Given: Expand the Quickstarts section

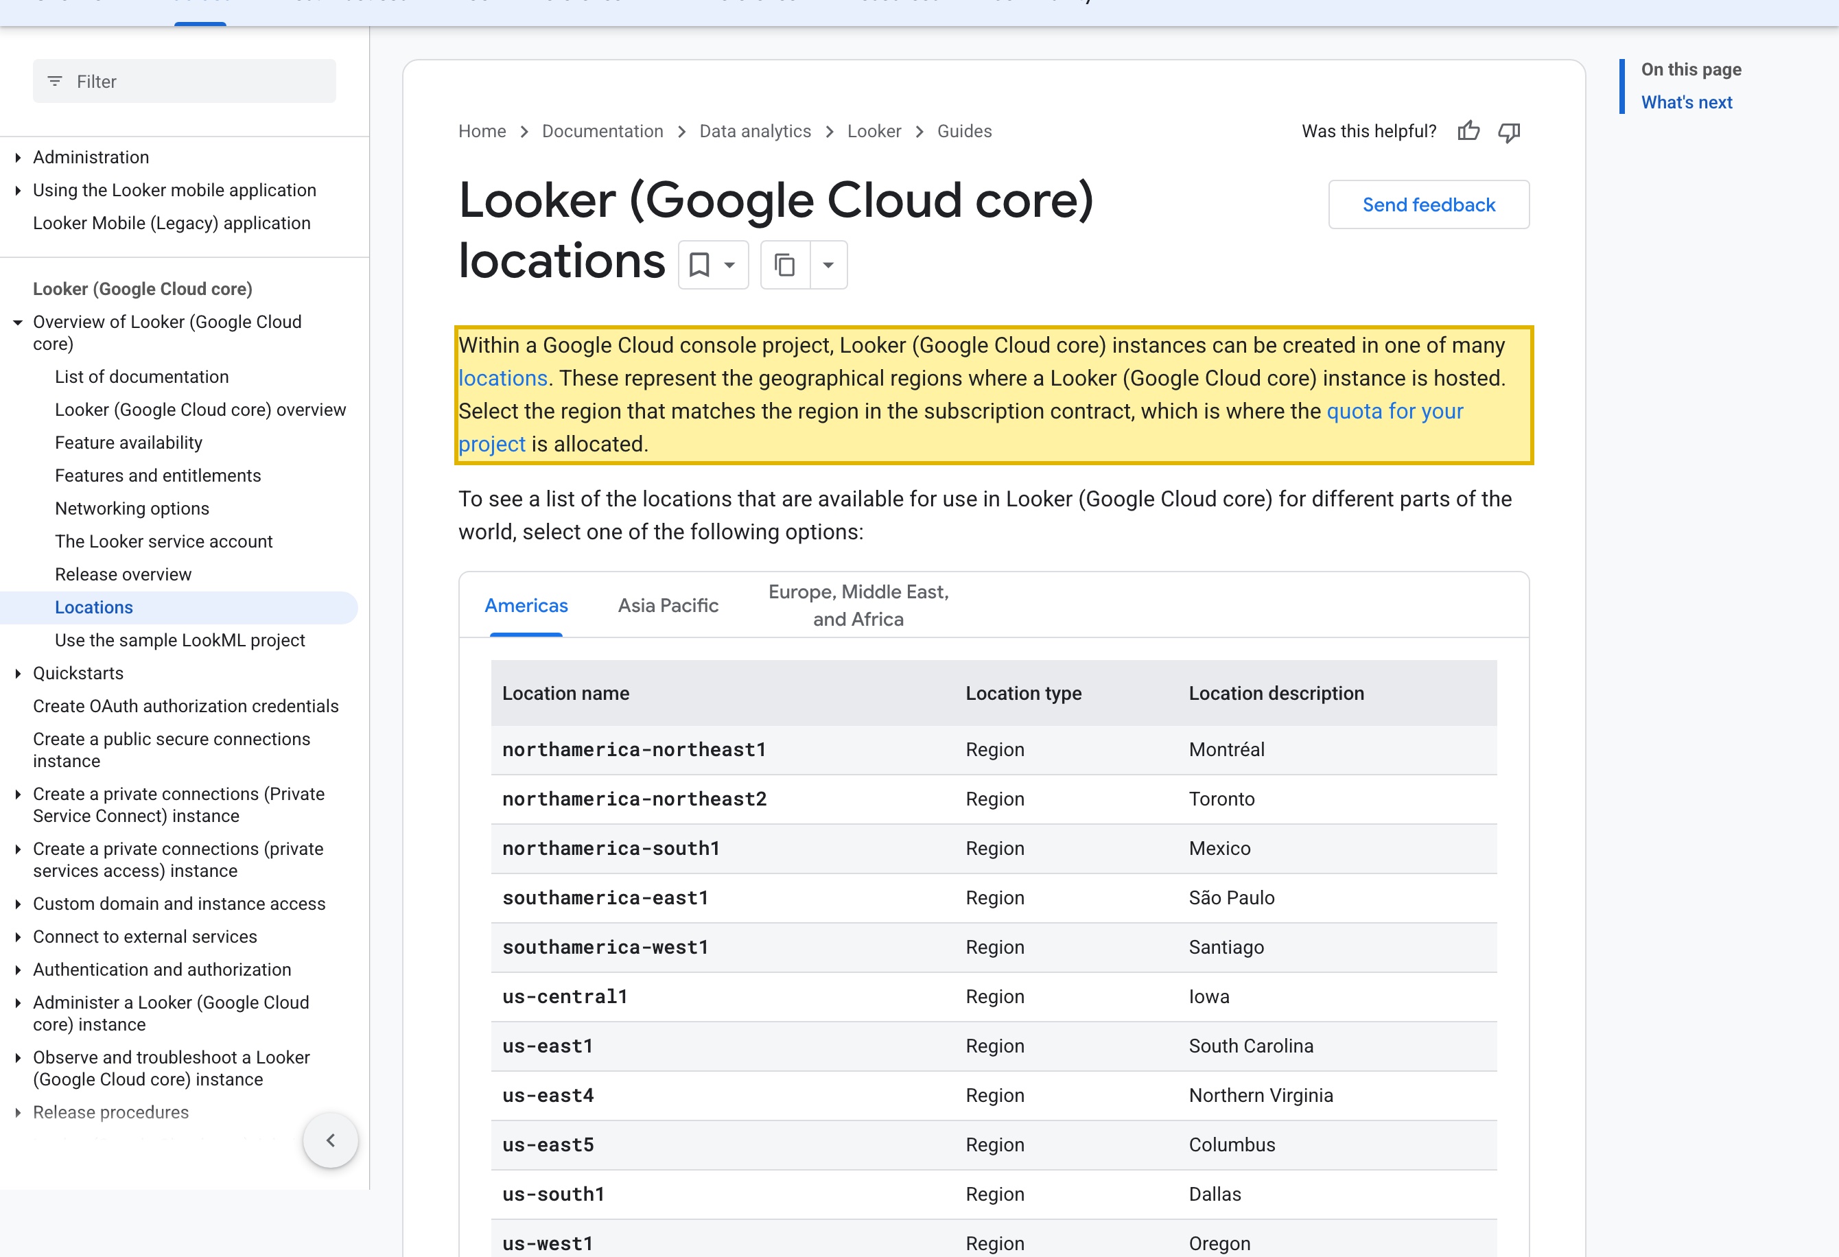Looking at the screenshot, I should tap(19, 673).
